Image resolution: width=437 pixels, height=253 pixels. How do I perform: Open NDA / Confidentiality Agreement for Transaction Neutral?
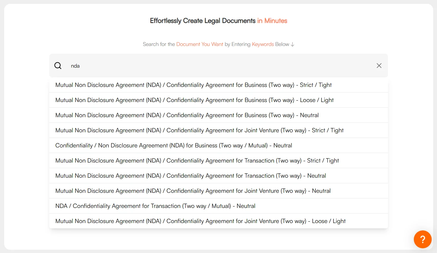155,206
